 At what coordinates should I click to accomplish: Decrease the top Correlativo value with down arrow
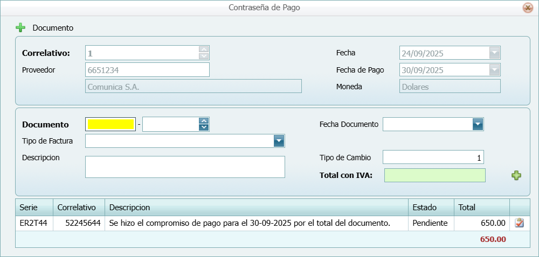(x=204, y=56)
